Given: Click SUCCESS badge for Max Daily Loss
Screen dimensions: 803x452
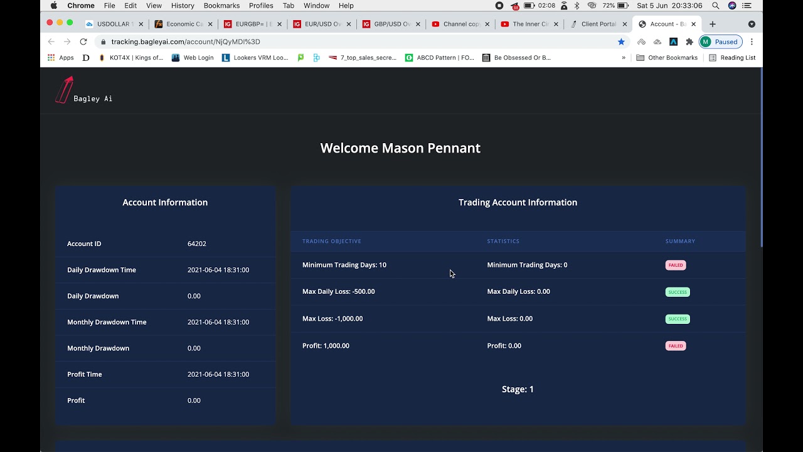Looking at the screenshot, I should tap(678, 292).
